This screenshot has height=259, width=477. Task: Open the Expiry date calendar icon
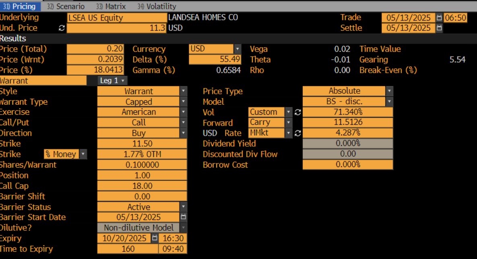point(155,238)
